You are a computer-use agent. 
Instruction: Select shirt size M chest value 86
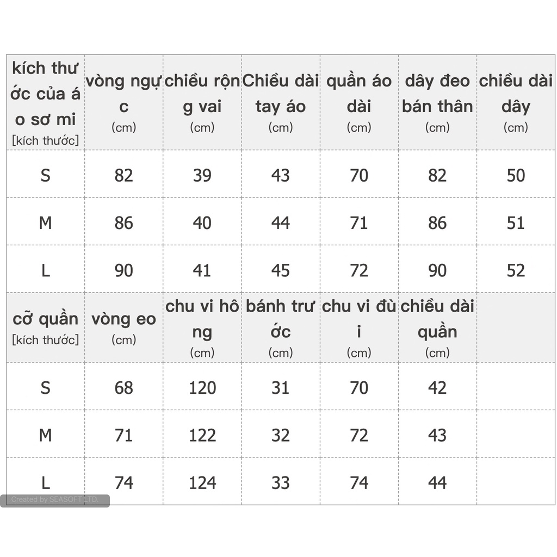pos(123,222)
